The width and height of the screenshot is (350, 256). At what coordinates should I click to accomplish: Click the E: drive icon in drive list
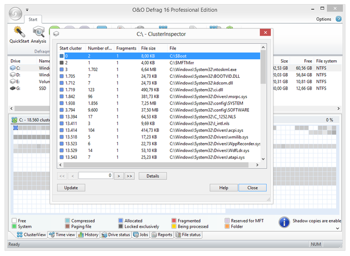pyautogui.click(x=13, y=81)
